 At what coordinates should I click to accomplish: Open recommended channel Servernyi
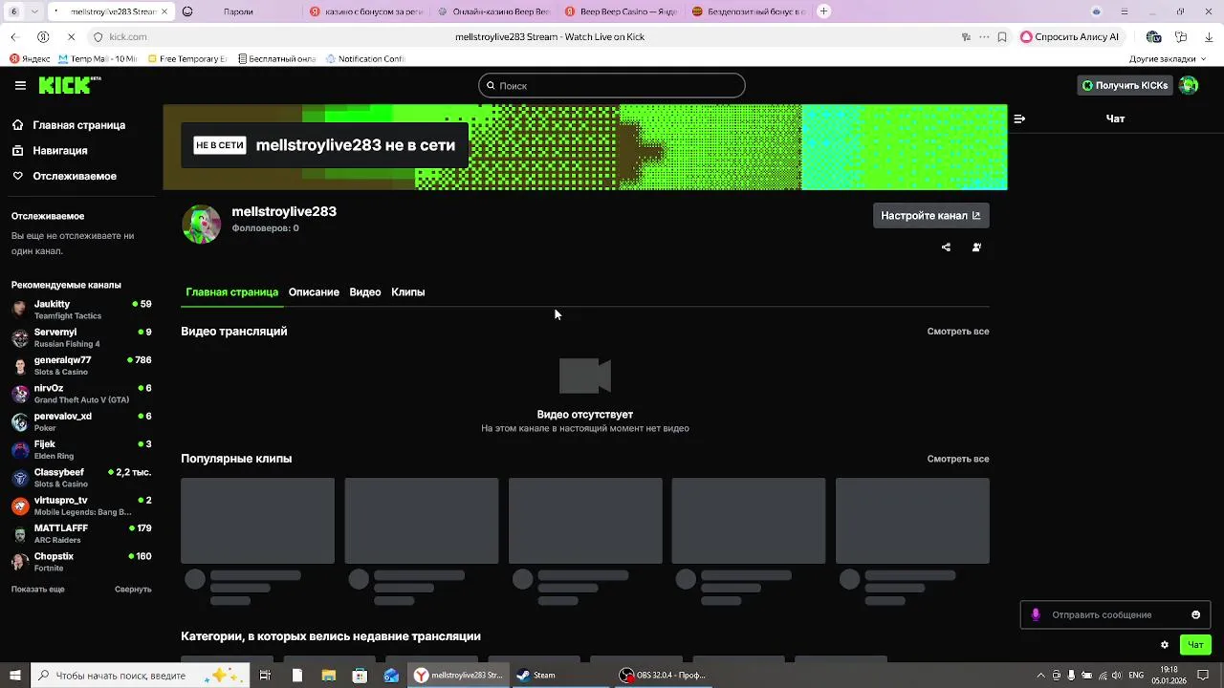(x=81, y=337)
